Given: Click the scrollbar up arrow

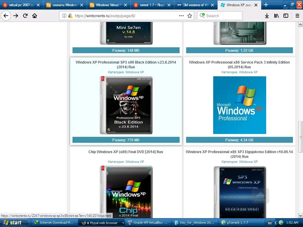Looking at the screenshot, I should (301, 24).
